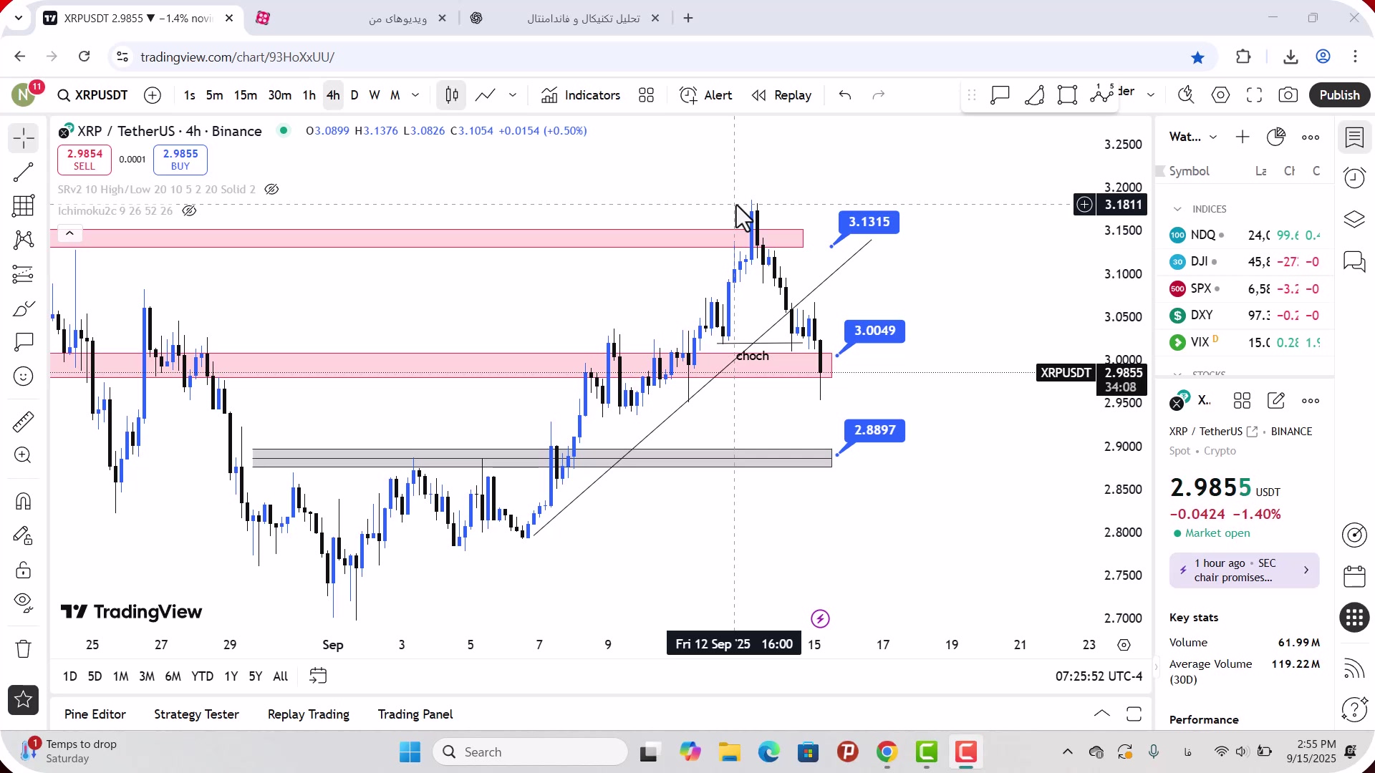Image resolution: width=1375 pixels, height=773 pixels.
Task: Click the trash remove objects icon
Action: point(23,648)
